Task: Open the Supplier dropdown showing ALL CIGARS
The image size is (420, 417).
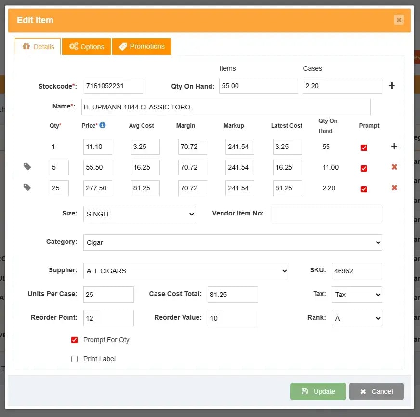Action: 186,271
